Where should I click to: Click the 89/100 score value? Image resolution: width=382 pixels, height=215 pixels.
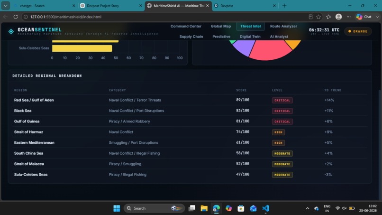pyautogui.click(x=243, y=100)
